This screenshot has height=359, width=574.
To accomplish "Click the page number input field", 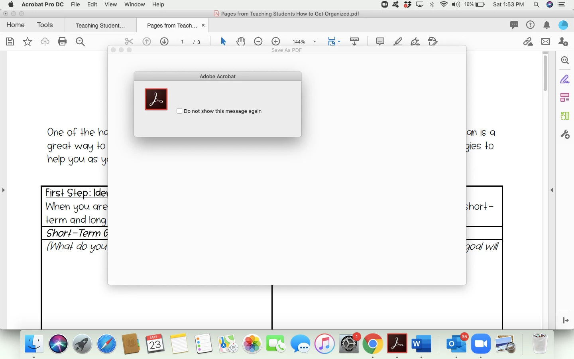I will tap(182, 42).
